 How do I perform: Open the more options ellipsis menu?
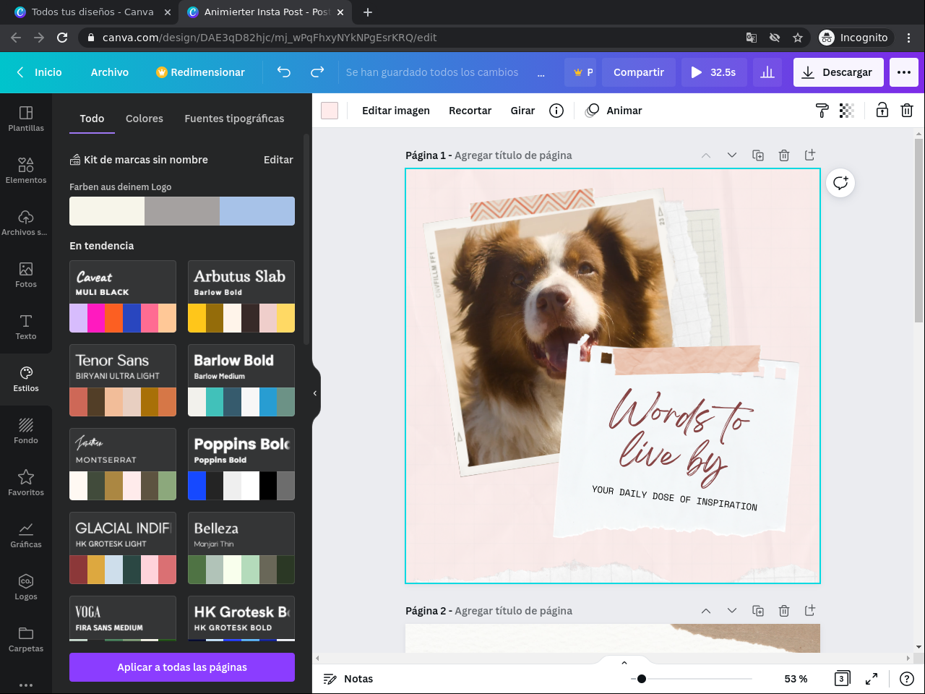click(x=904, y=72)
